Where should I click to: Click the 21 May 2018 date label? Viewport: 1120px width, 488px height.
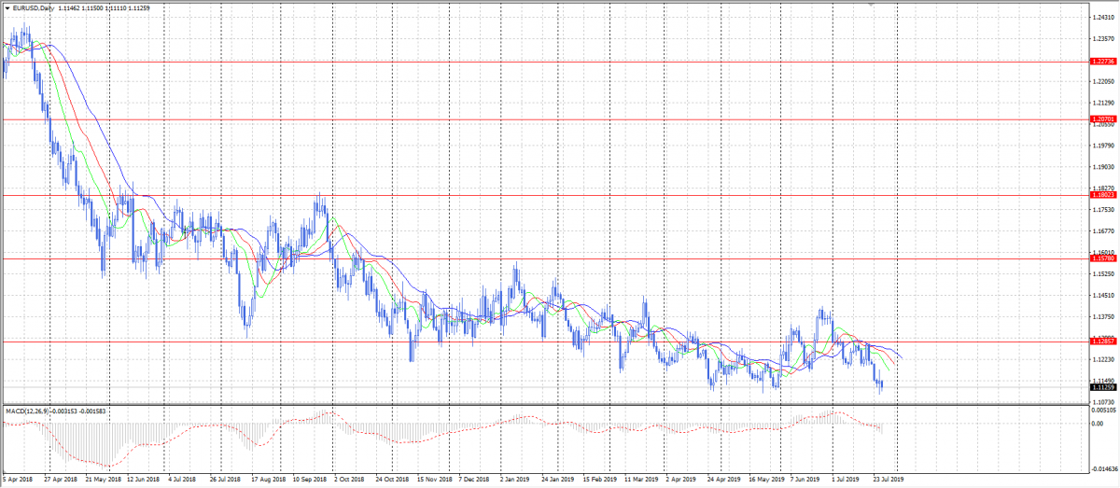[102, 480]
